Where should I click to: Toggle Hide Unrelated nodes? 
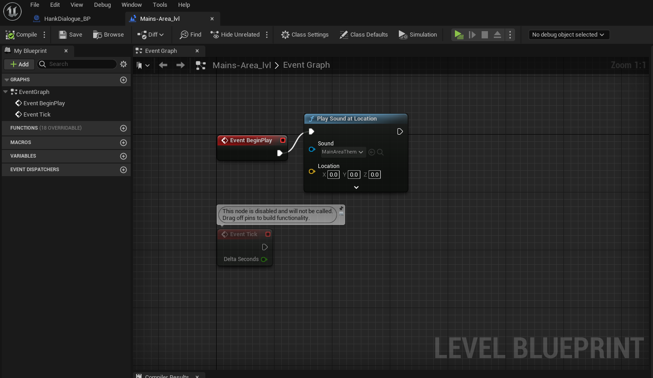[235, 35]
